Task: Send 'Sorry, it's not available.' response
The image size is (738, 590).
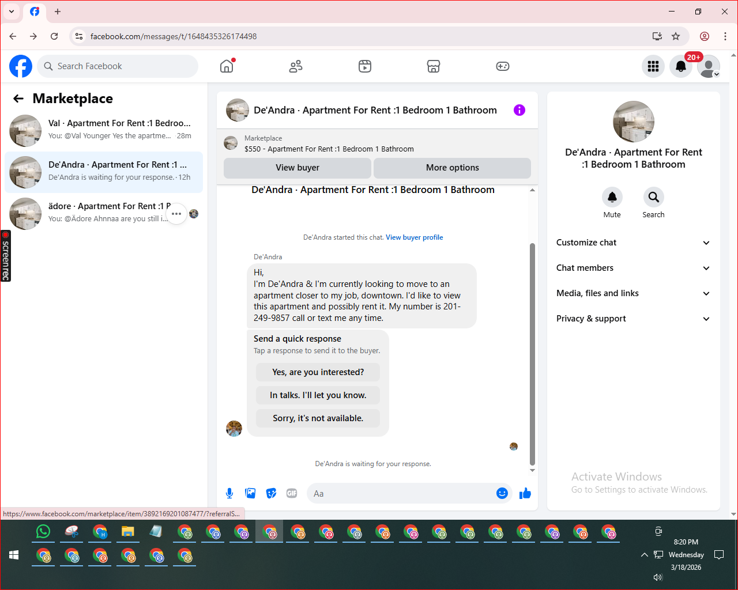Action: point(318,418)
